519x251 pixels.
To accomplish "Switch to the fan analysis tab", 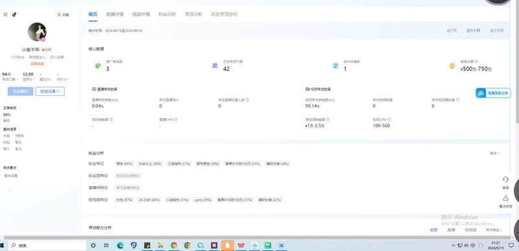I will click(167, 14).
